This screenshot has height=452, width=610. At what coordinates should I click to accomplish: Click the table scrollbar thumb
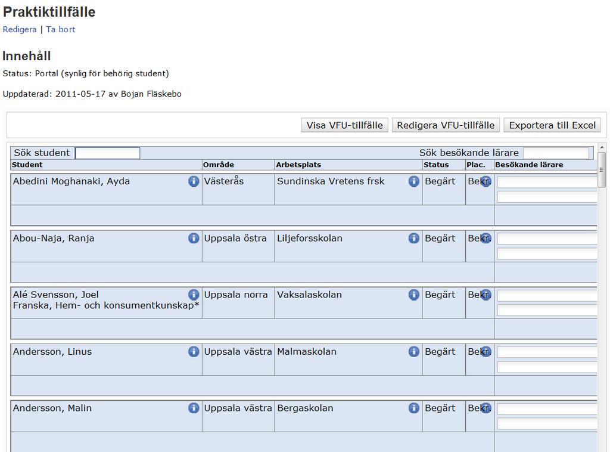(602, 170)
